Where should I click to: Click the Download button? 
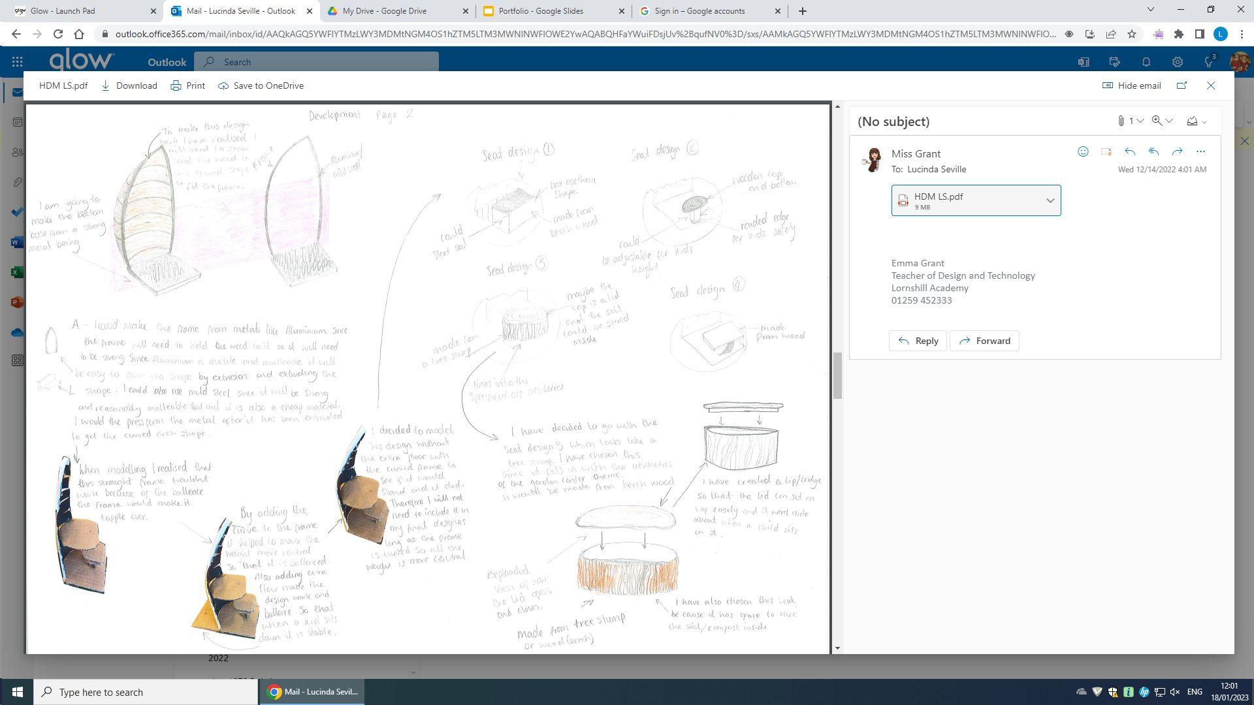(129, 86)
